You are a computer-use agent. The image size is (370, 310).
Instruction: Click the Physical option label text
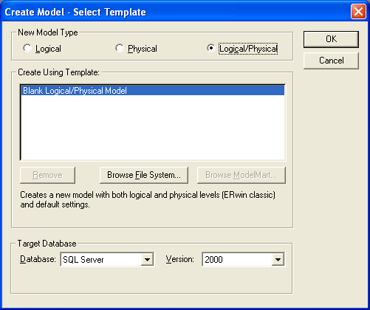click(143, 49)
